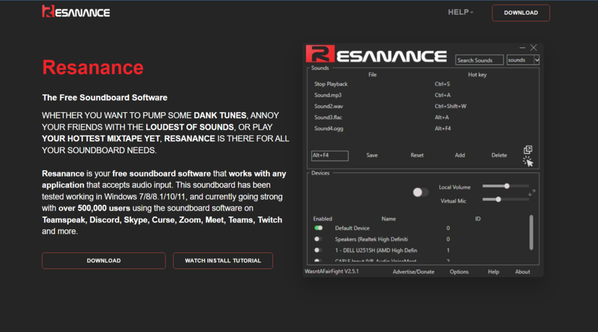Click the WasntAFairFight V2.5.1 label
The height and width of the screenshot is (332, 598).
tap(332, 272)
